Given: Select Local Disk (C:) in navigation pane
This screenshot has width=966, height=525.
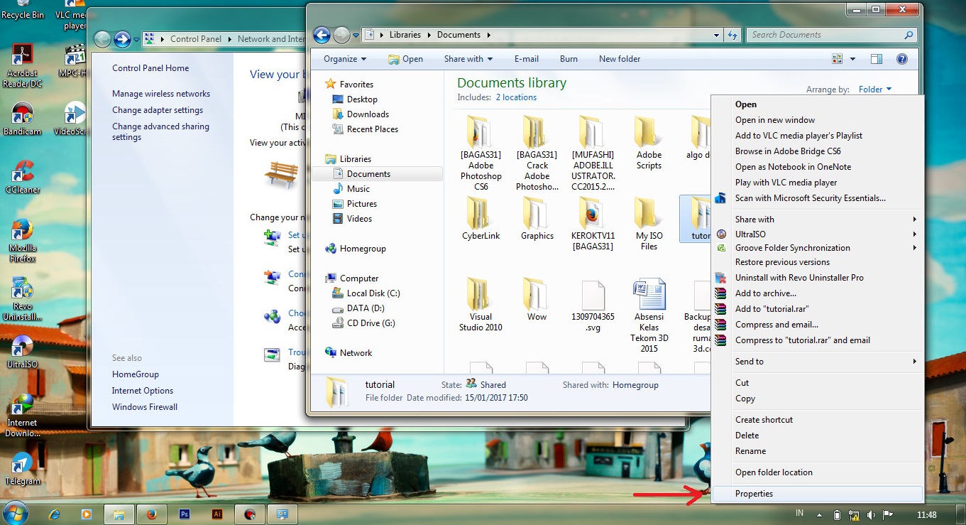Looking at the screenshot, I should coord(373,293).
